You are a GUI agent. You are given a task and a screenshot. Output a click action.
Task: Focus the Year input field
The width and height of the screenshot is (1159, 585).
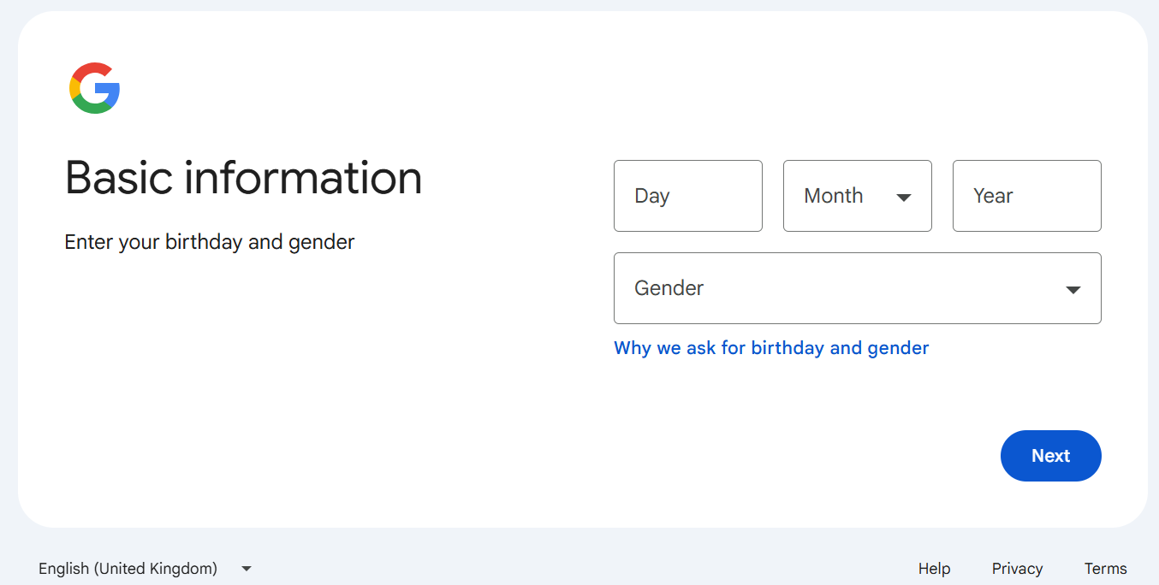click(x=1026, y=196)
